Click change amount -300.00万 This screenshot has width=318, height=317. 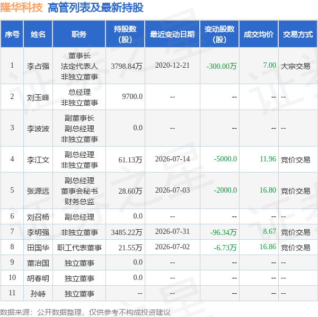click(222, 66)
